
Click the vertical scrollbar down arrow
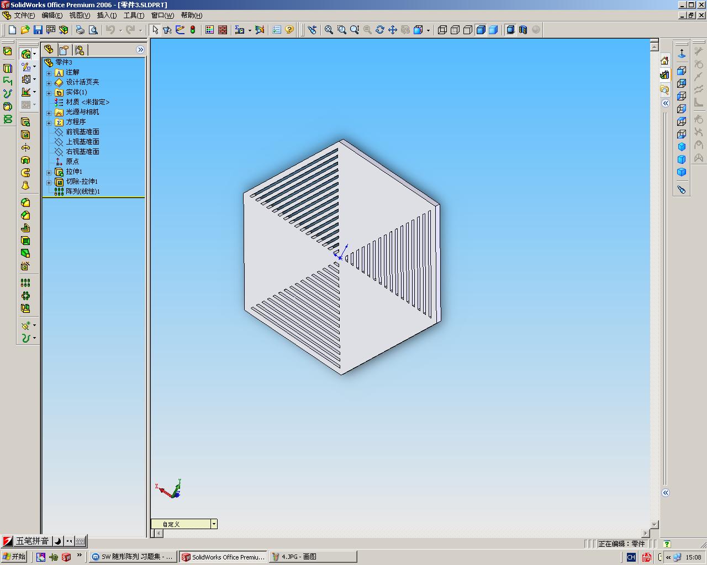point(655,525)
